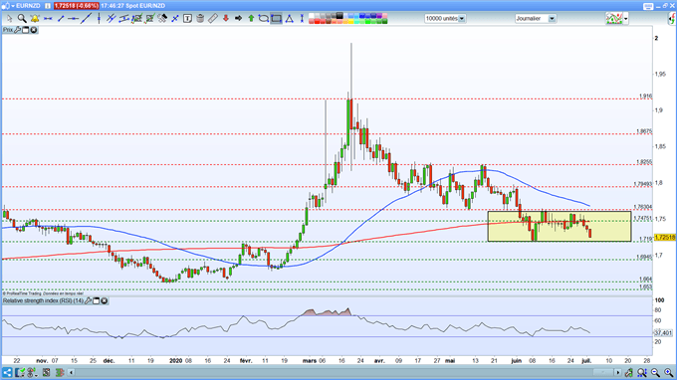Viewport: 677px width, 380px height.
Task: Pick the yellow color swatch
Action: [x=350, y=21]
